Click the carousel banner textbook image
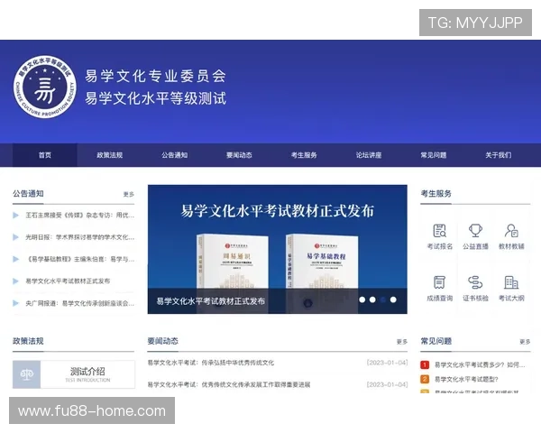The height and width of the screenshot is (433, 541). click(278, 249)
